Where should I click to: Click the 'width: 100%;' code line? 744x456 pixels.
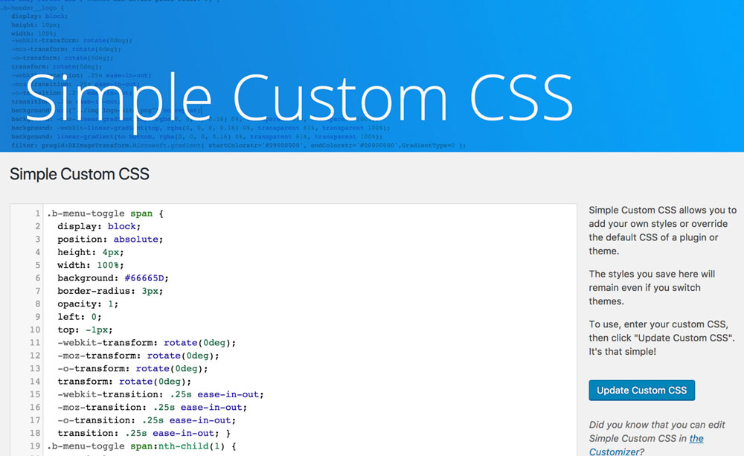pyautogui.click(x=91, y=266)
